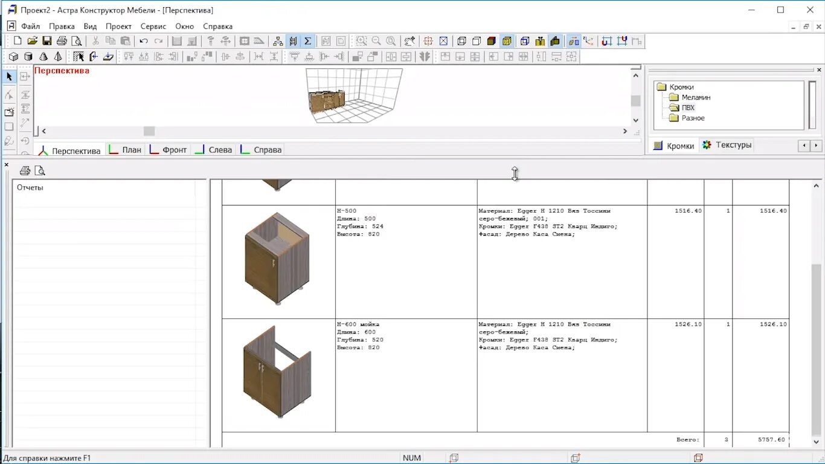Click the camera with flash icon in left toolbar
Viewport: 825px width, 464px height.
pyautogui.click(x=9, y=112)
